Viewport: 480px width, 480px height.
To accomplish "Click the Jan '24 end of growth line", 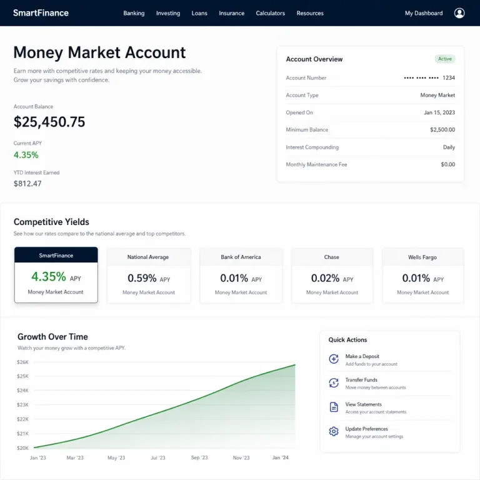I will 295,365.
